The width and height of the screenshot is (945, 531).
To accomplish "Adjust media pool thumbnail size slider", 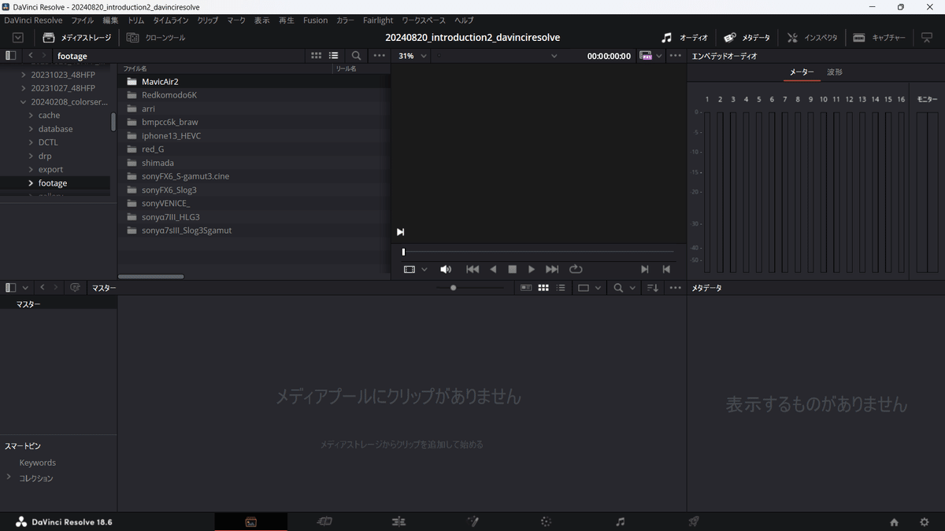I will (453, 288).
